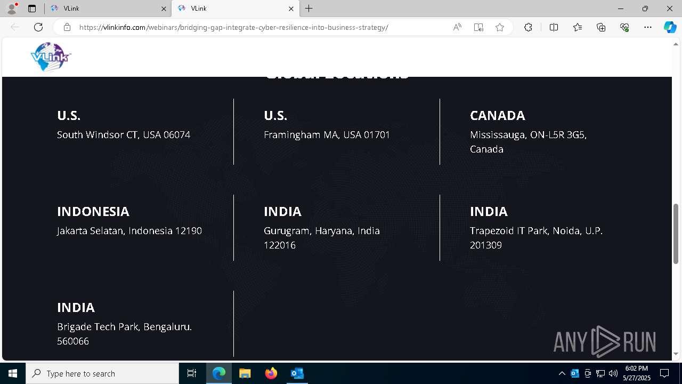Image resolution: width=682 pixels, height=384 pixels.
Task: Select Jakarta Selatan address text
Action: tap(129, 231)
